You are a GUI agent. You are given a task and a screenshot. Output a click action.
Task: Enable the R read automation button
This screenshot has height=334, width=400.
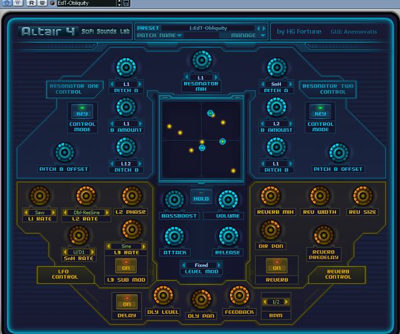pos(31,3)
